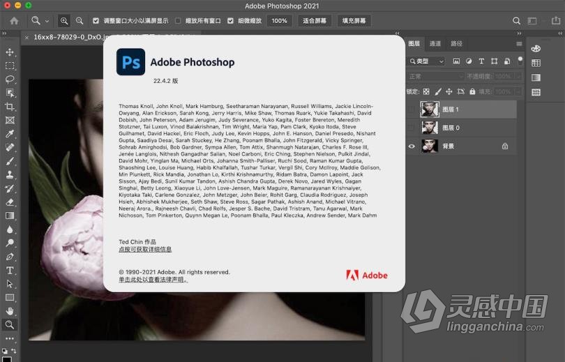Select the Spot Healing Brush tool
The height and width of the screenshot is (362, 565).
pos(10,148)
